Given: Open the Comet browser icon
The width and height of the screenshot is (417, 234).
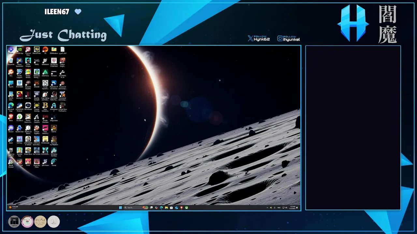Looking at the screenshot, I should (x=54, y=163).
